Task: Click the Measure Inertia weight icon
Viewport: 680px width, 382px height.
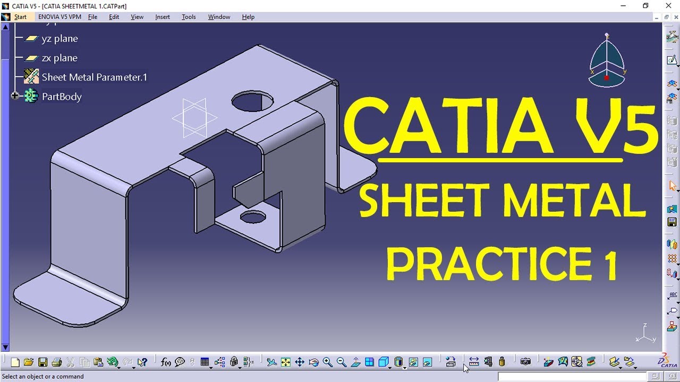Action: point(501,362)
